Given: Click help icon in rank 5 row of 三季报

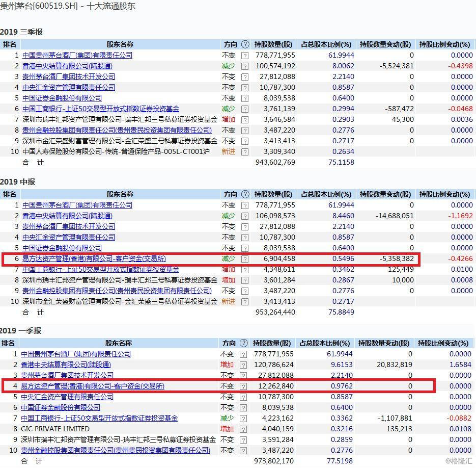Looking at the screenshot, I should (x=245, y=98).
